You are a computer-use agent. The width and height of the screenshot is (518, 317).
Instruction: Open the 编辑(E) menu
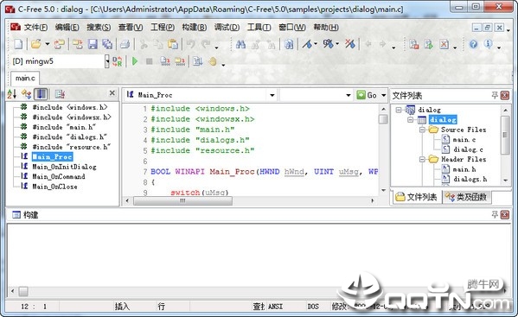click(x=67, y=27)
